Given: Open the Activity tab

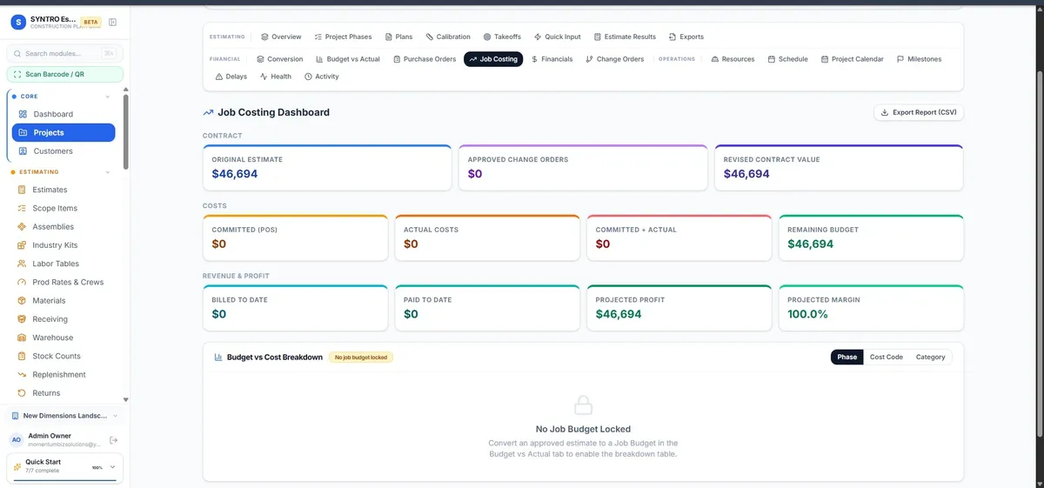Looking at the screenshot, I should 322,77.
